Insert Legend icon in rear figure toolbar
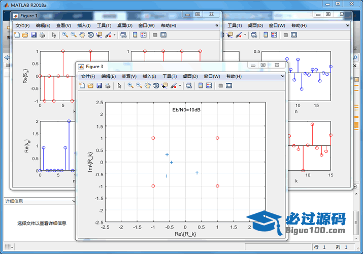Image resolution: width=363 pixels, height=254 pixels. [274, 35]
